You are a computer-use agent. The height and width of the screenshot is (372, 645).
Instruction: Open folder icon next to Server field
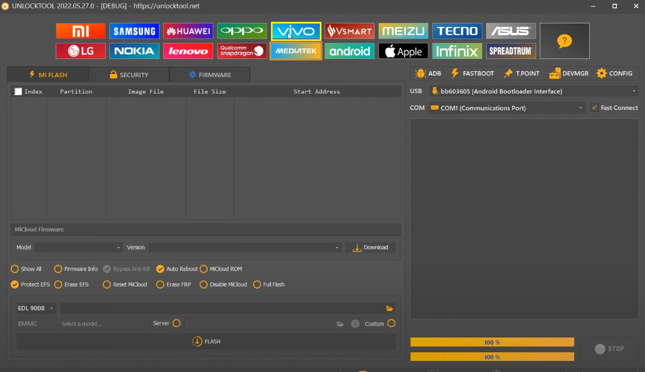tap(340, 324)
